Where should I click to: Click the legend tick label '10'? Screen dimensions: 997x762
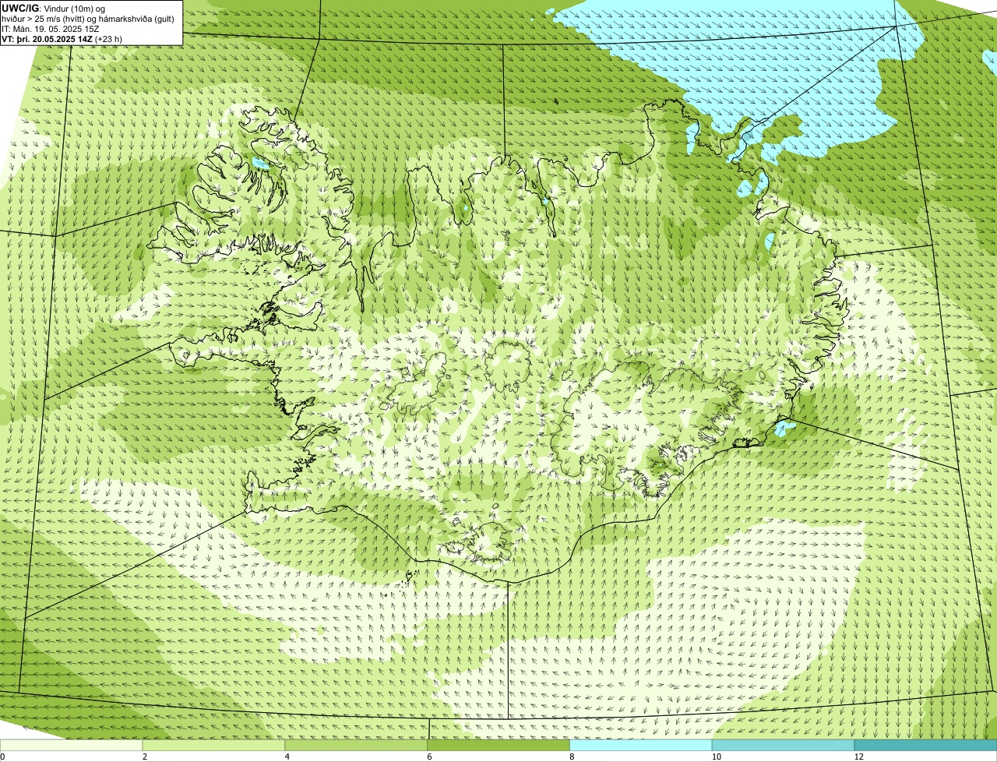tap(717, 757)
